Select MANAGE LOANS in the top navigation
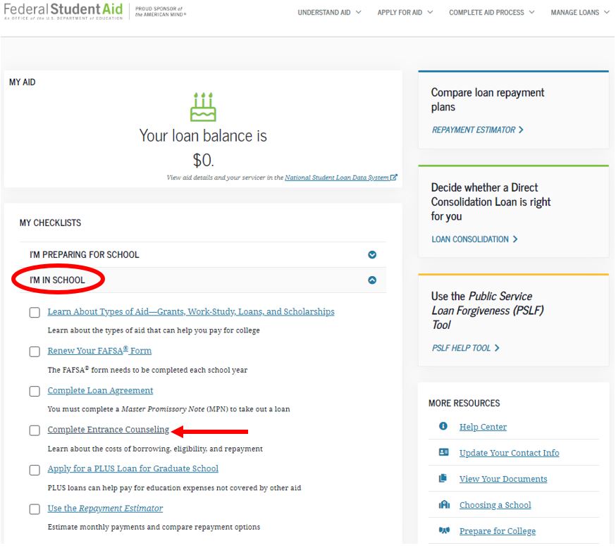This screenshot has height=548, width=616. pos(574,13)
